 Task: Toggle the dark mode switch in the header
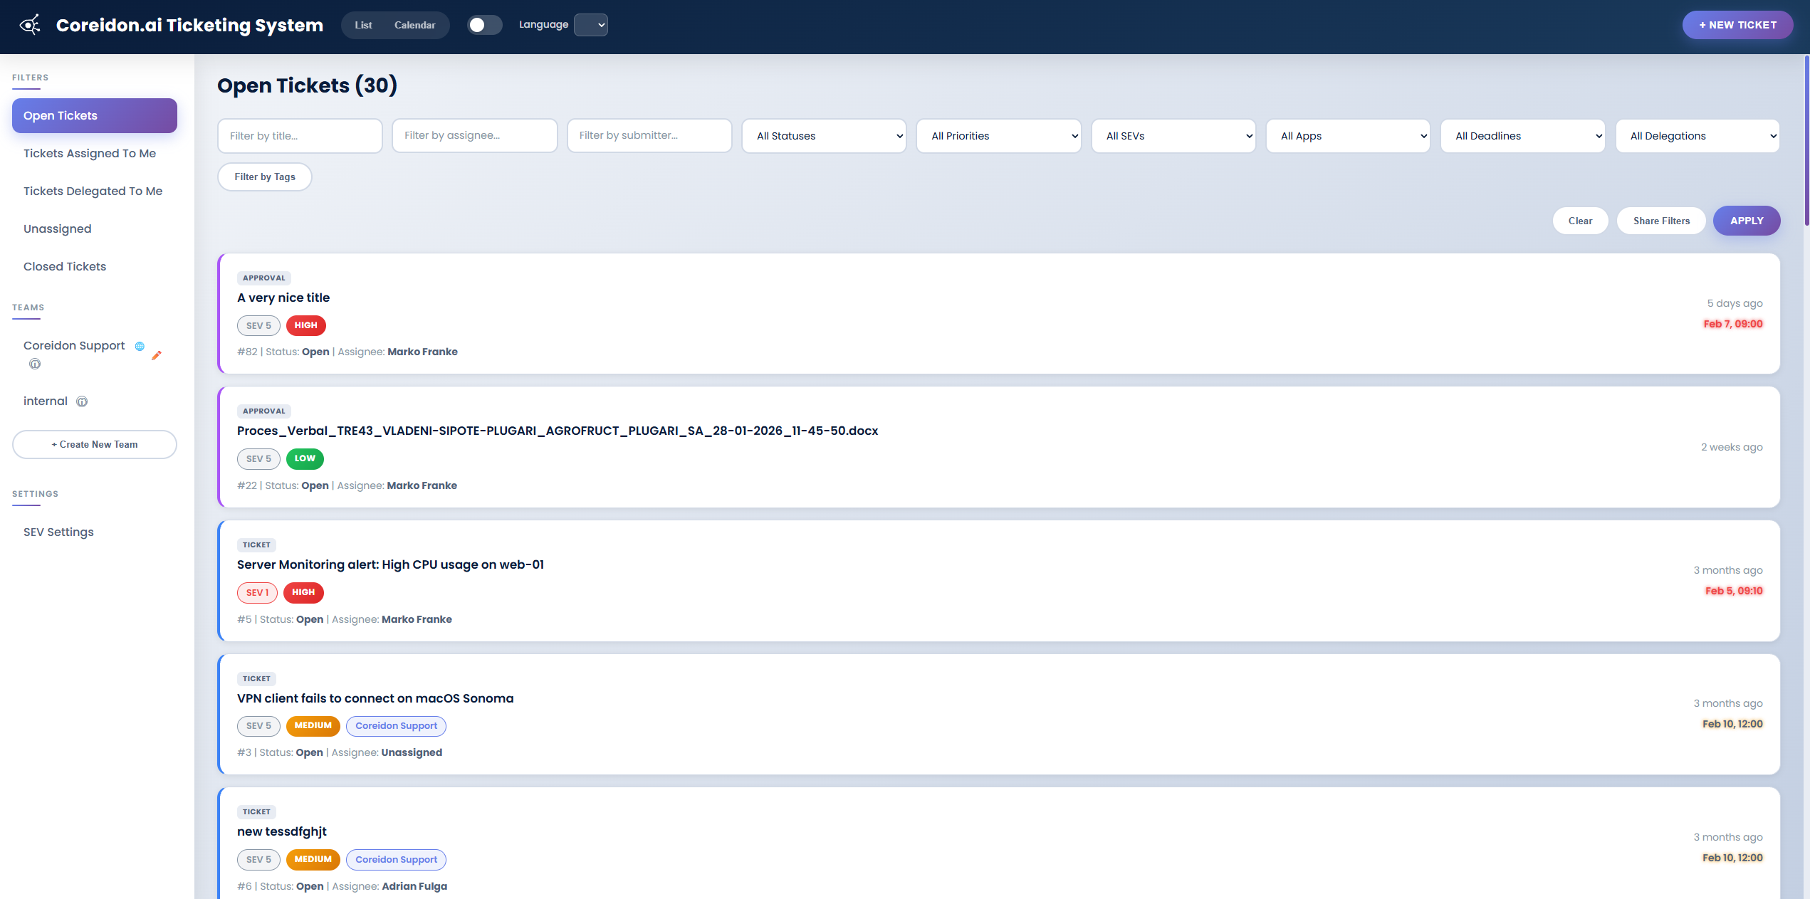(x=484, y=24)
